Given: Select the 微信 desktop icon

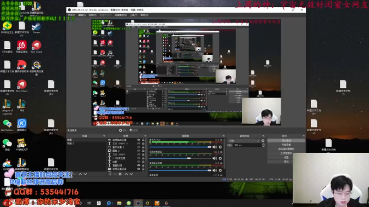Looking at the screenshot, I should [x=7, y=144].
